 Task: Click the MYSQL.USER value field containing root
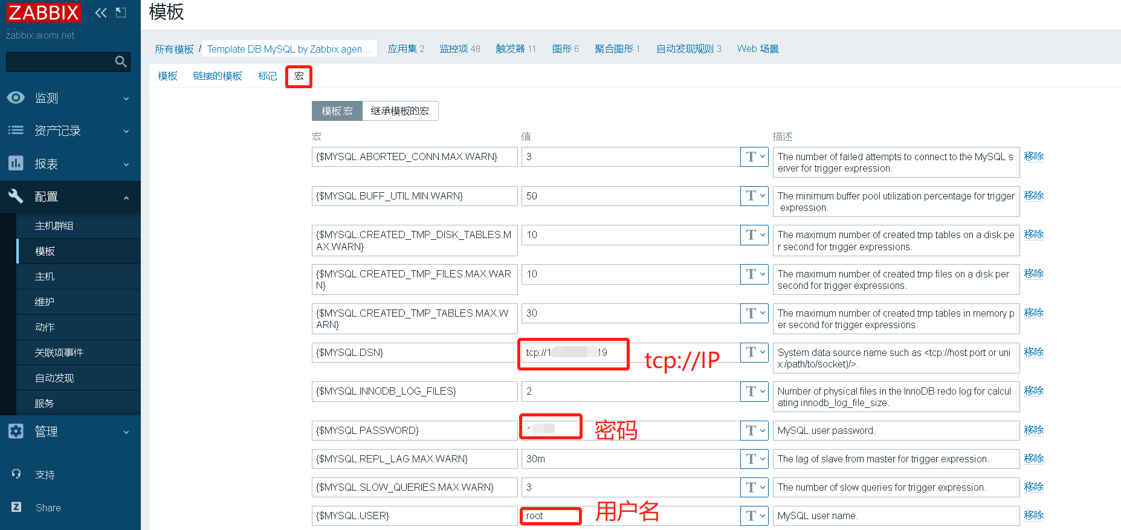[631, 515]
